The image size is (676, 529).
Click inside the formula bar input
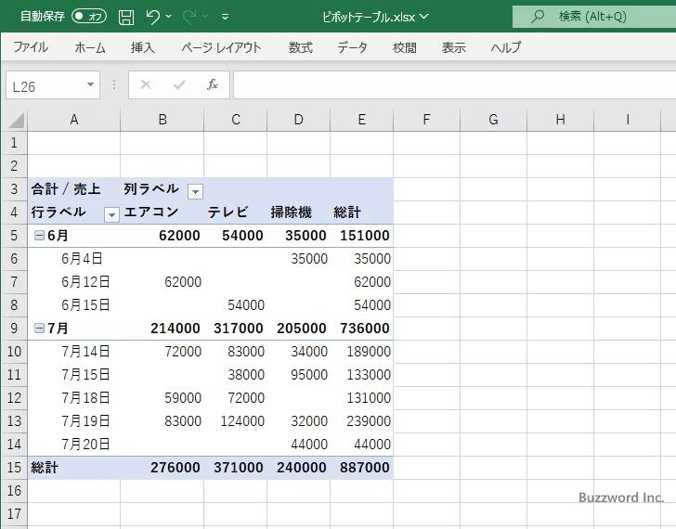455,85
